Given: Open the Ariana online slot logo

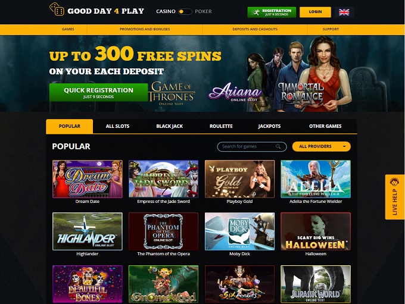Looking at the screenshot, I should tap(235, 92).
